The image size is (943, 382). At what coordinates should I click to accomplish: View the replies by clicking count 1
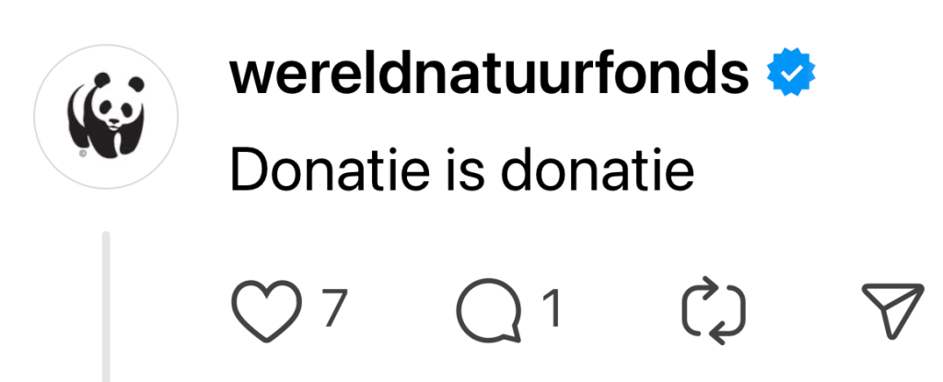[553, 308]
